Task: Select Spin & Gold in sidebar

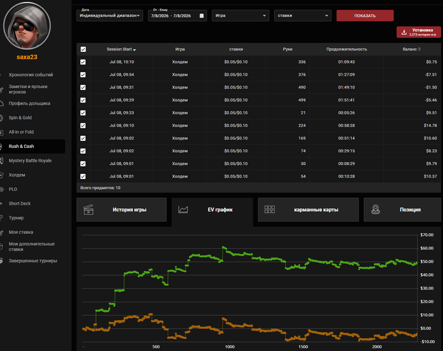Action: point(20,118)
